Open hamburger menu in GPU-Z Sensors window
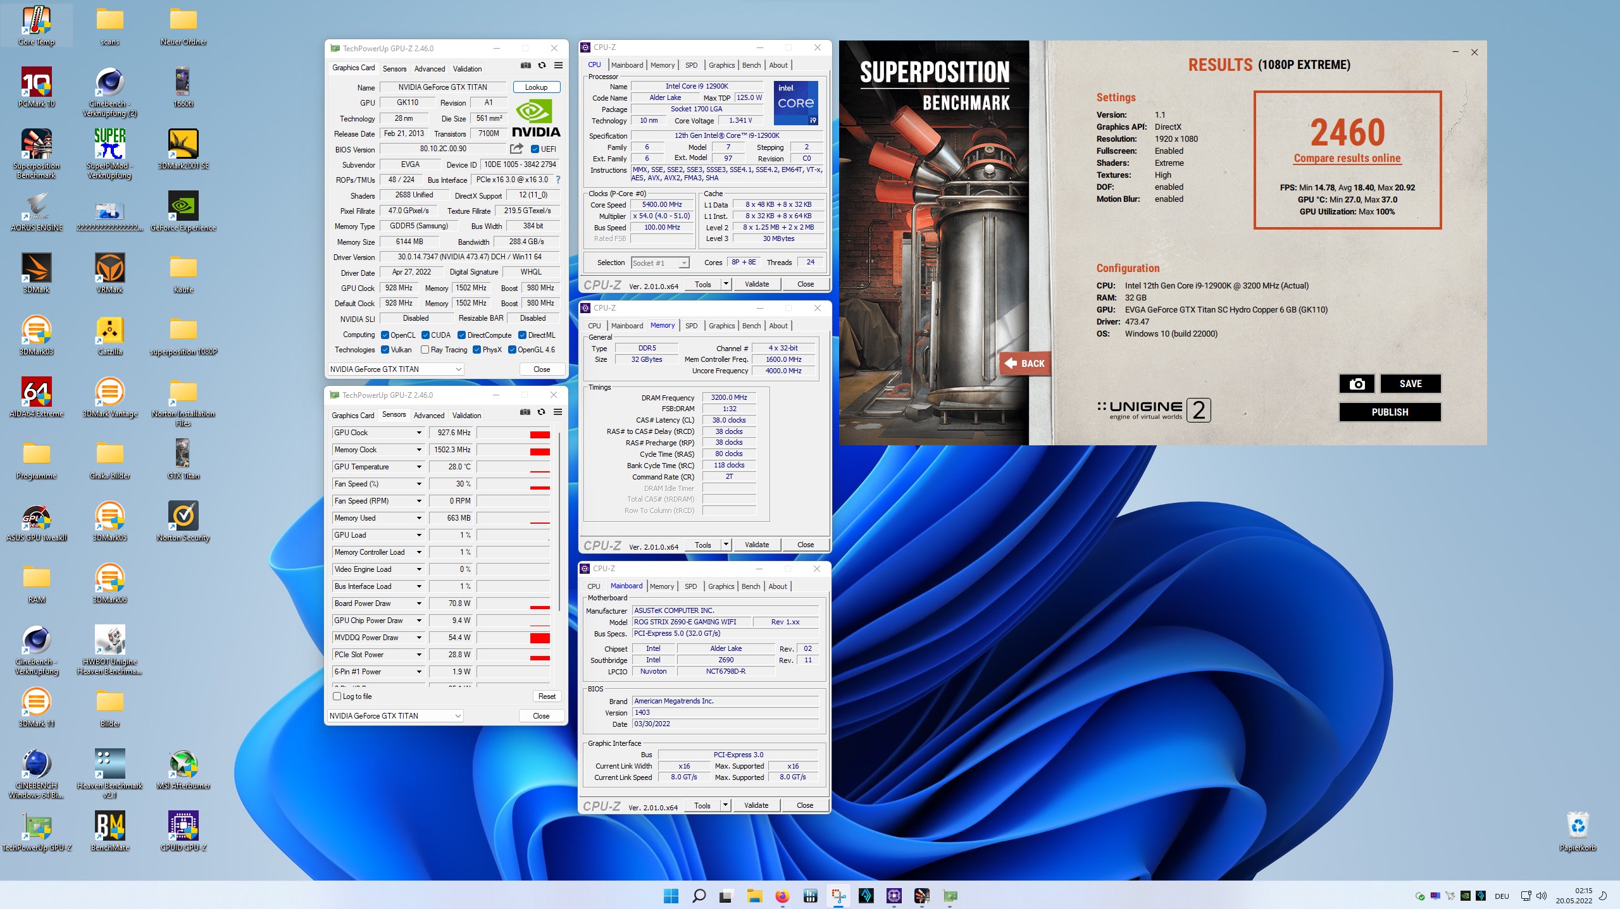Image resolution: width=1620 pixels, height=909 pixels. pyautogui.click(x=558, y=412)
